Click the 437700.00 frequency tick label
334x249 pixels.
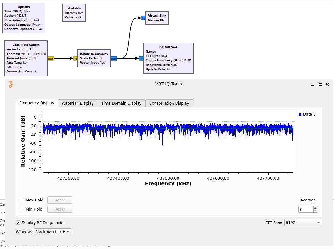pos(268,178)
